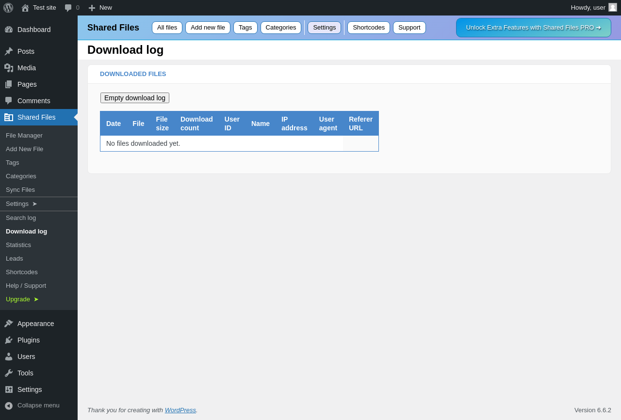The width and height of the screenshot is (621, 420).
Task: Open the WordPress logo menu
Action: 8,8
